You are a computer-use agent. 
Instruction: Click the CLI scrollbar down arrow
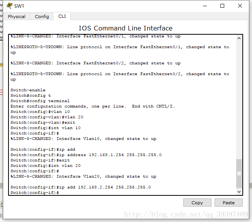tap(239, 192)
